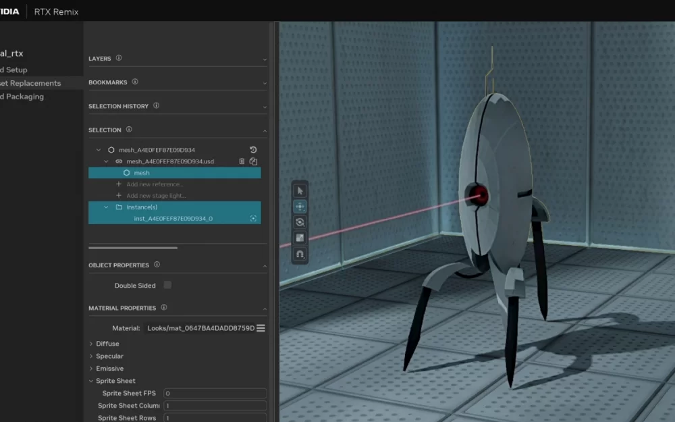Click the horizontal slider below the selection tree
The height and width of the screenshot is (422, 675).
tap(132, 248)
